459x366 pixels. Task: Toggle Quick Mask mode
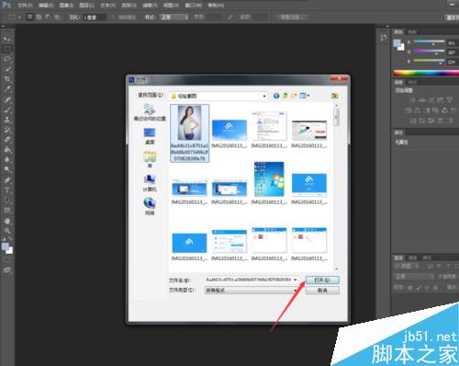pyautogui.click(x=7, y=260)
